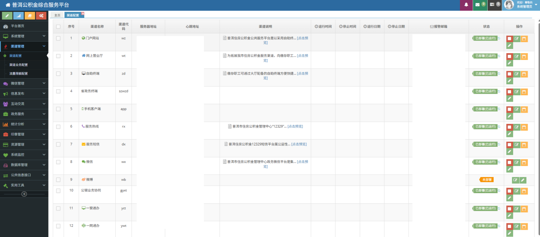Screen dimensions: 540x237
Task: Click the red gears shortcut button in sidebar
Action: coord(41,16)
